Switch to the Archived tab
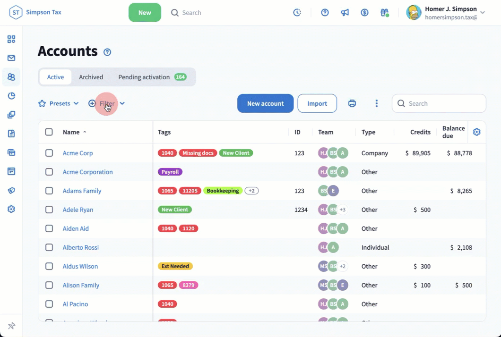Screen dimensions: 501x337 click(x=91, y=77)
